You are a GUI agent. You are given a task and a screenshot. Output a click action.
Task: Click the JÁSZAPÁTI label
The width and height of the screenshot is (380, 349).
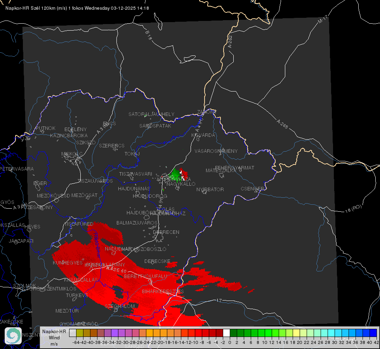[21, 241]
